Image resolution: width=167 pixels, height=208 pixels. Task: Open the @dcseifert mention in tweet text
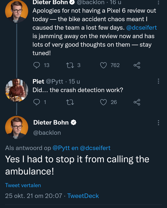(x=142, y=28)
